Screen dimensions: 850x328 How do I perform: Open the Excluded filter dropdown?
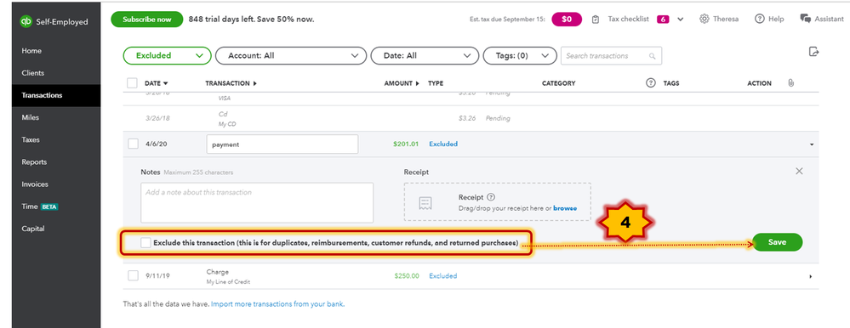[x=167, y=56]
